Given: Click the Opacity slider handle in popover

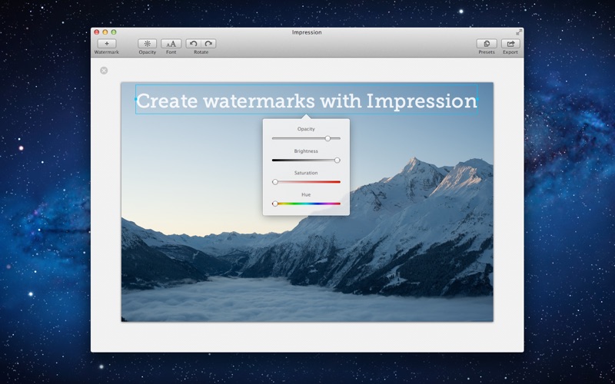Looking at the screenshot, I should pyautogui.click(x=327, y=138).
